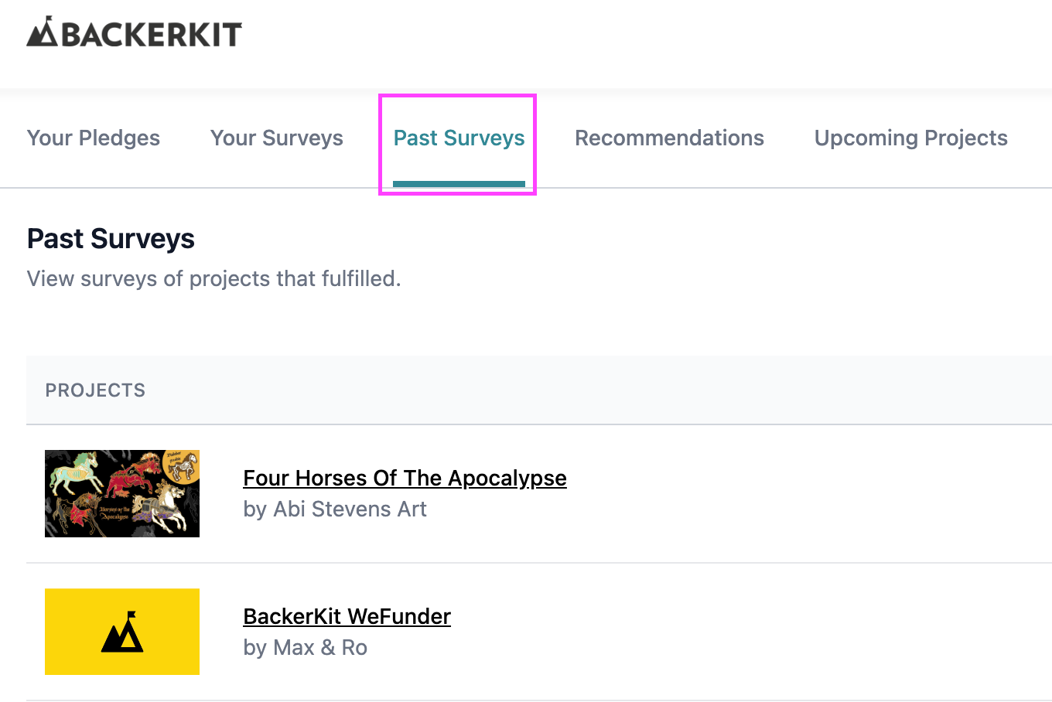1052x702 pixels.
Task: Click the BackerKit tent logo icon
Action: [x=43, y=32]
